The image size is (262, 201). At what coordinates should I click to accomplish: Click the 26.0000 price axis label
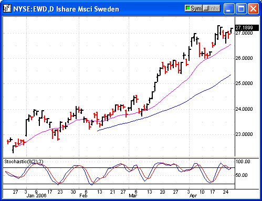click(x=244, y=58)
